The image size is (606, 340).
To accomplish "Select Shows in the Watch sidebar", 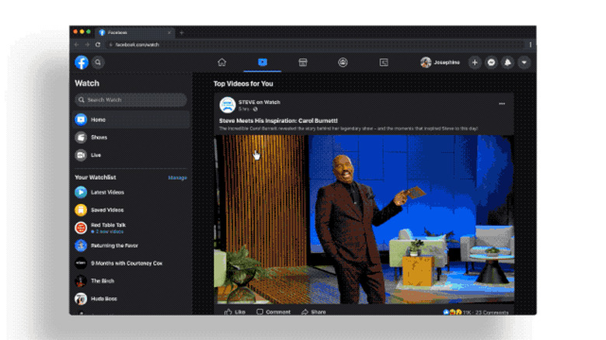I will (x=131, y=137).
